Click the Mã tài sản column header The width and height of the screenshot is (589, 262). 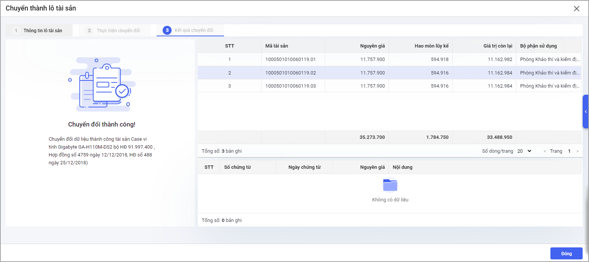point(277,46)
